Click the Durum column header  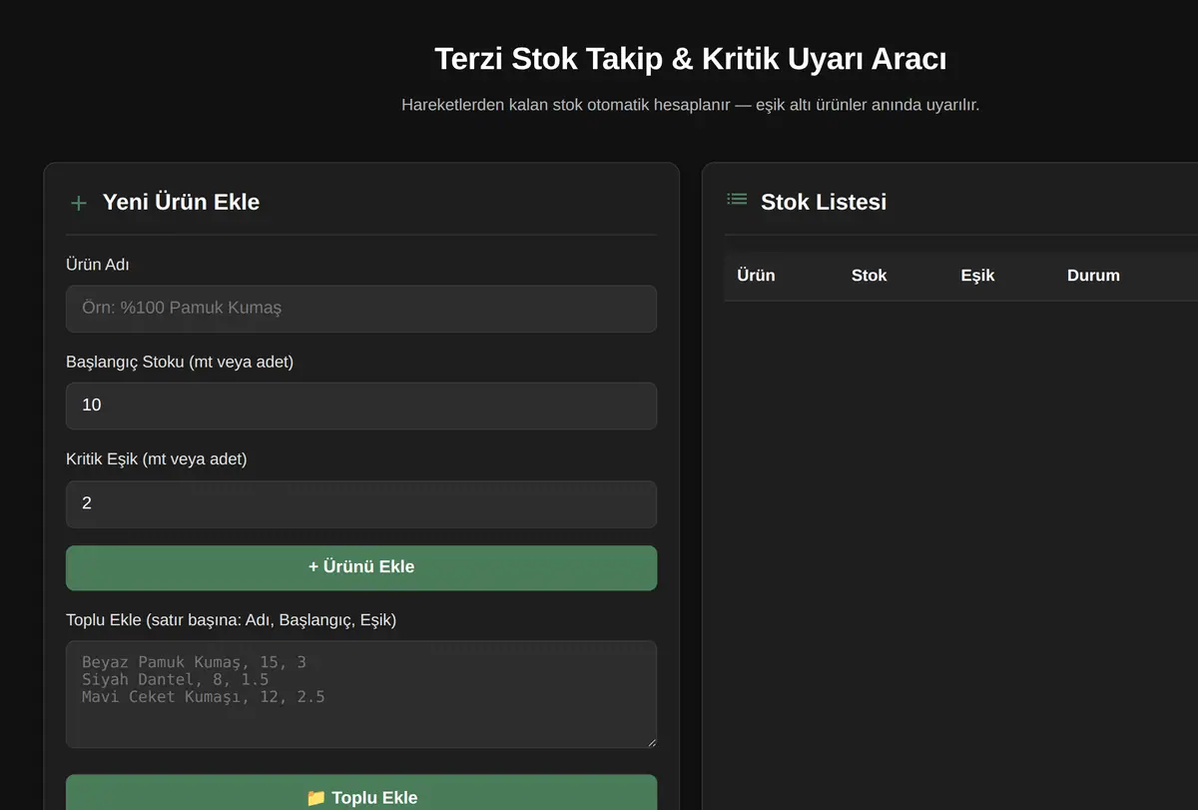click(1093, 276)
